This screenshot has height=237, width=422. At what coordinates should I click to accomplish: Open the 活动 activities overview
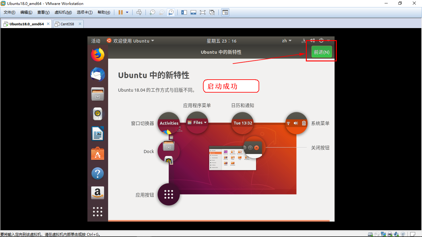coord(96,41)
